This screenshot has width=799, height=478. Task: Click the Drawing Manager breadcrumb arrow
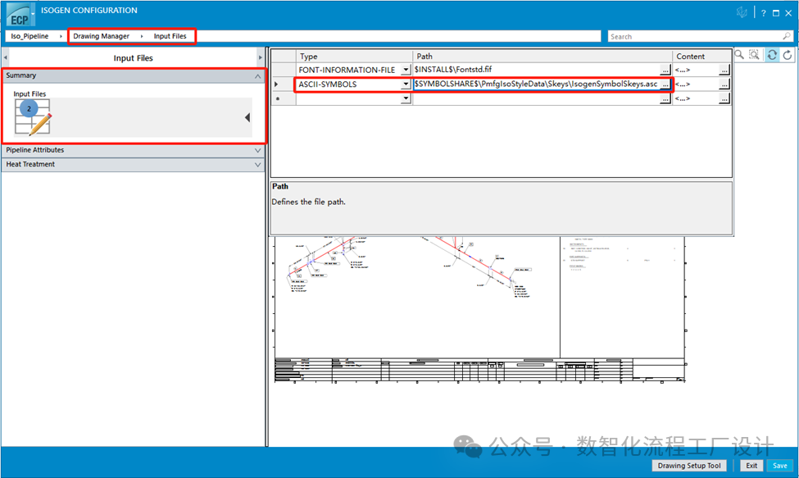142,36
